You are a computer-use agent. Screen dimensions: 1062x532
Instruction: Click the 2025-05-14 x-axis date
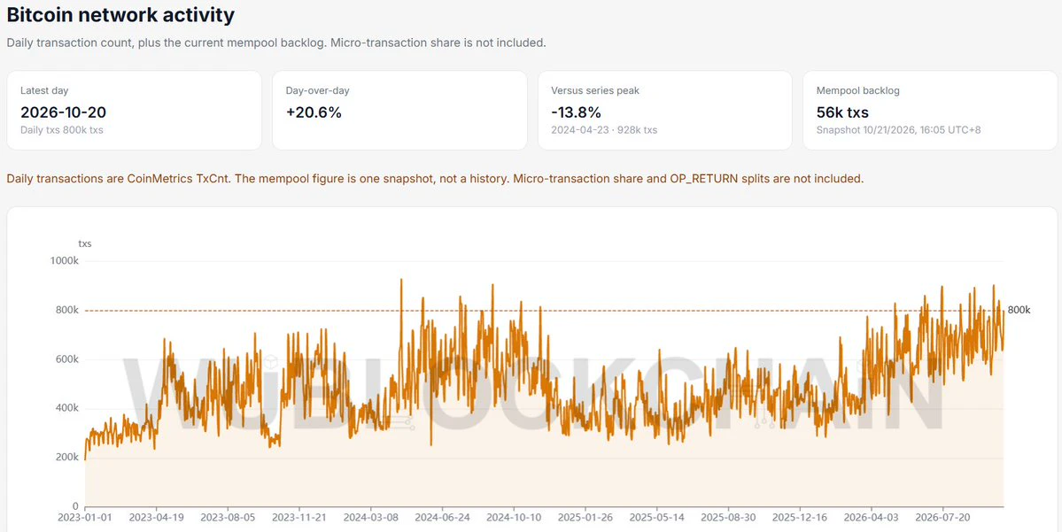657,518
